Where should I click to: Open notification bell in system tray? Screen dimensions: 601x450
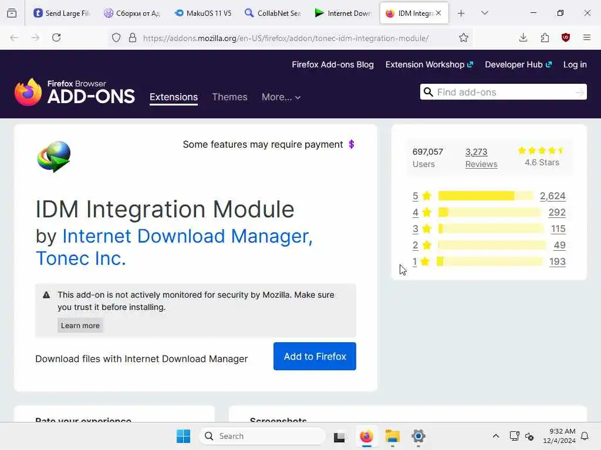(x=585, y=436)
